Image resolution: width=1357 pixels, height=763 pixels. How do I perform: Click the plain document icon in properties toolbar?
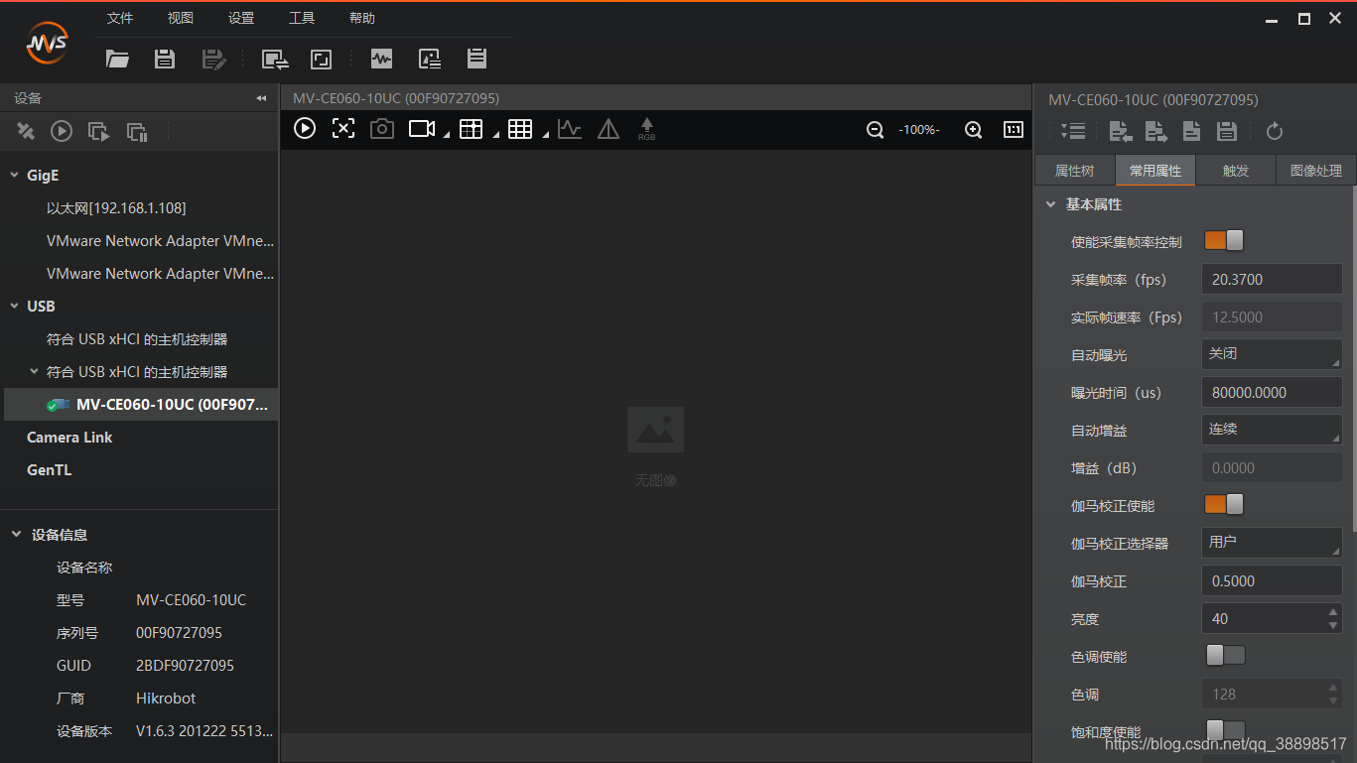(1192, 131)
